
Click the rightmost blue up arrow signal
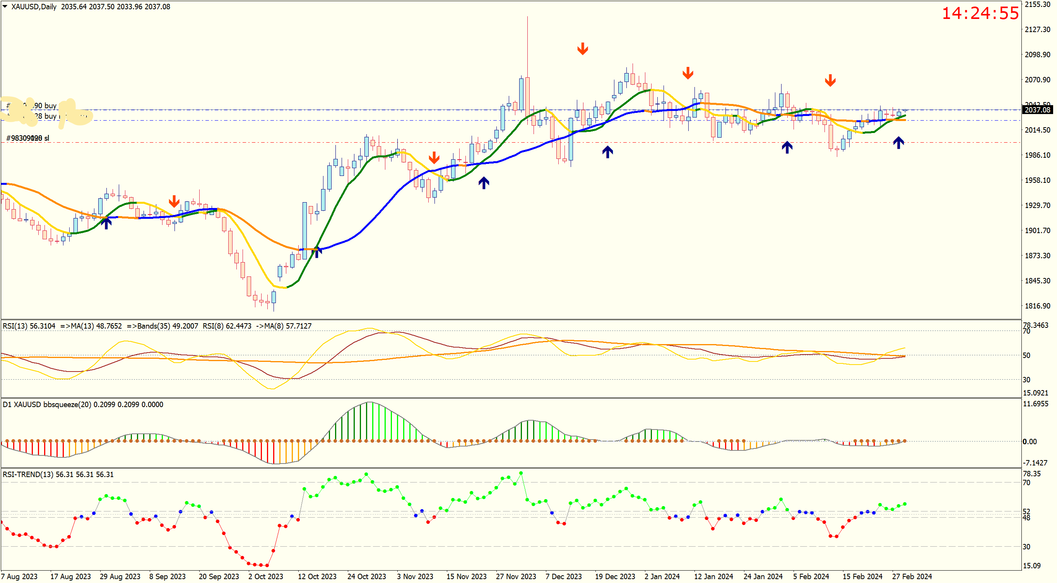pos(898,143)
